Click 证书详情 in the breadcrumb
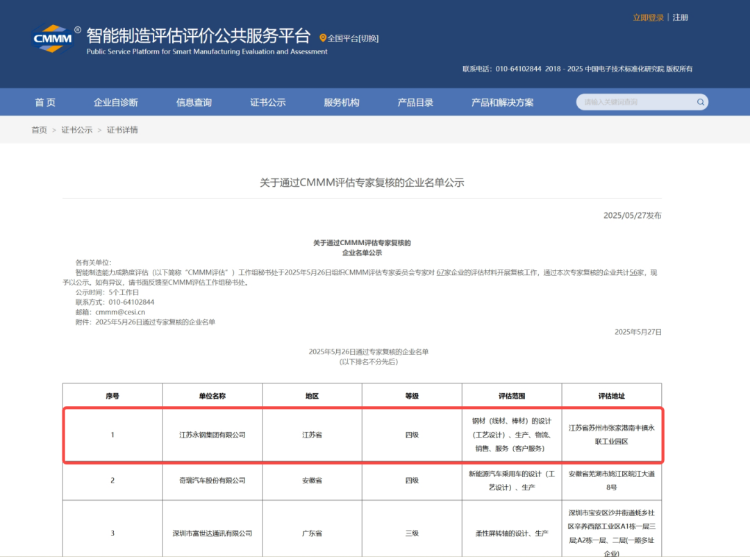This screenshot has width=750, height=557. pyautogui.click(x=122, y=130)
